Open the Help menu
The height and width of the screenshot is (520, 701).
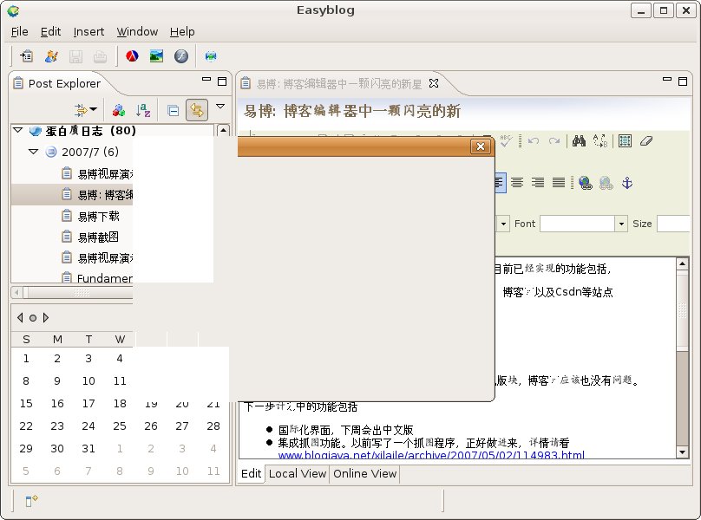click(182, 32)
